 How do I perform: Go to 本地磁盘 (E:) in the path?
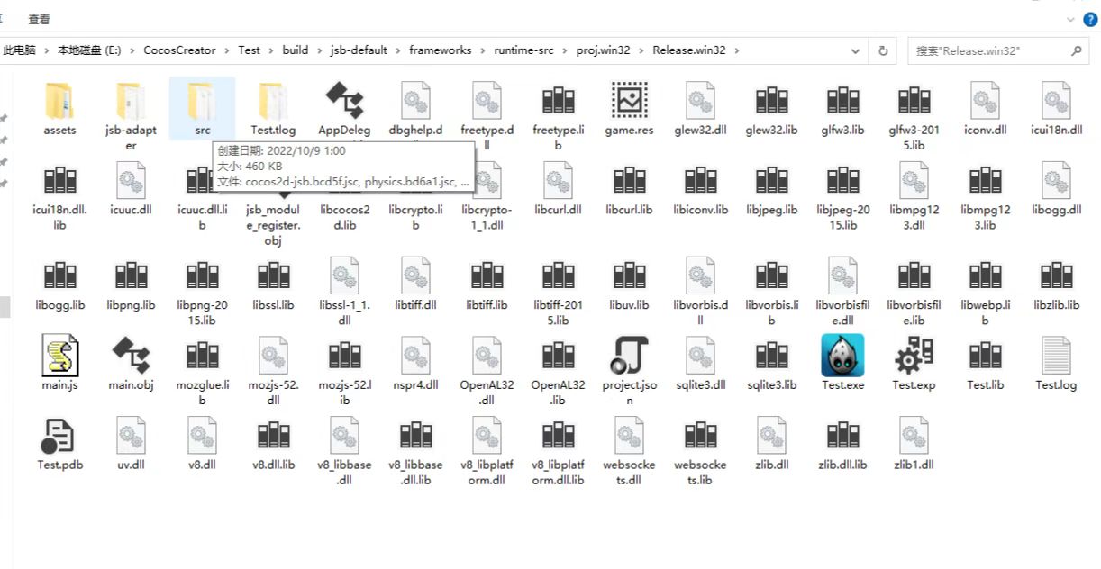pyautogui.click(x=89, y=50)
